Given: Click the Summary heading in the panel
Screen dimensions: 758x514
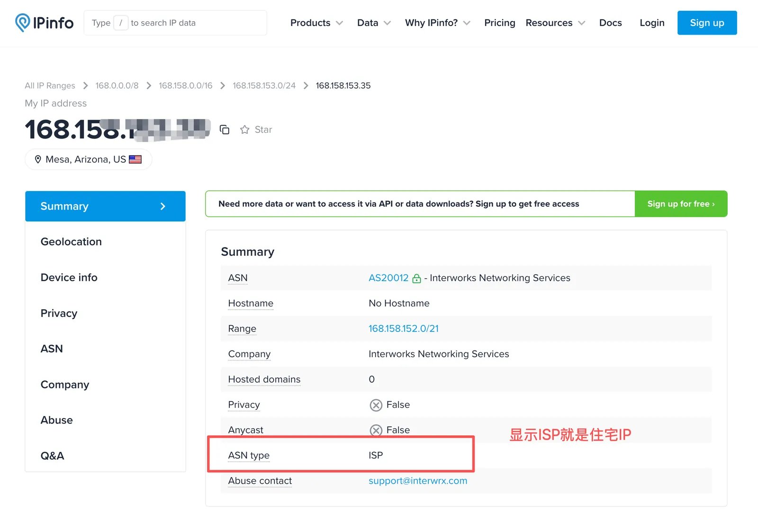Looking at the screenshot, I should (x=248, y=252).
